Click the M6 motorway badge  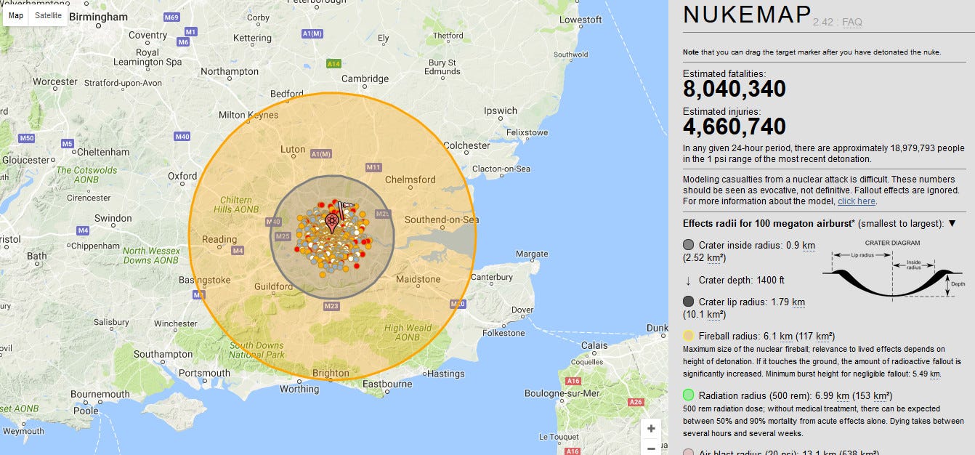pyautogui.click(x=183, y=42)
